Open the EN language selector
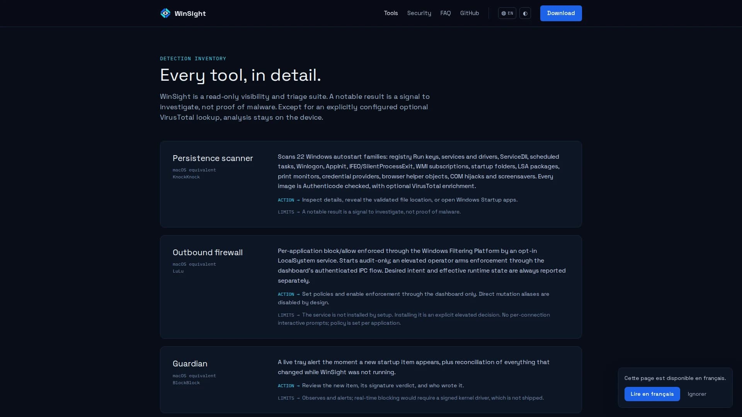The image size is (742, 417). [x=507, y=13]
